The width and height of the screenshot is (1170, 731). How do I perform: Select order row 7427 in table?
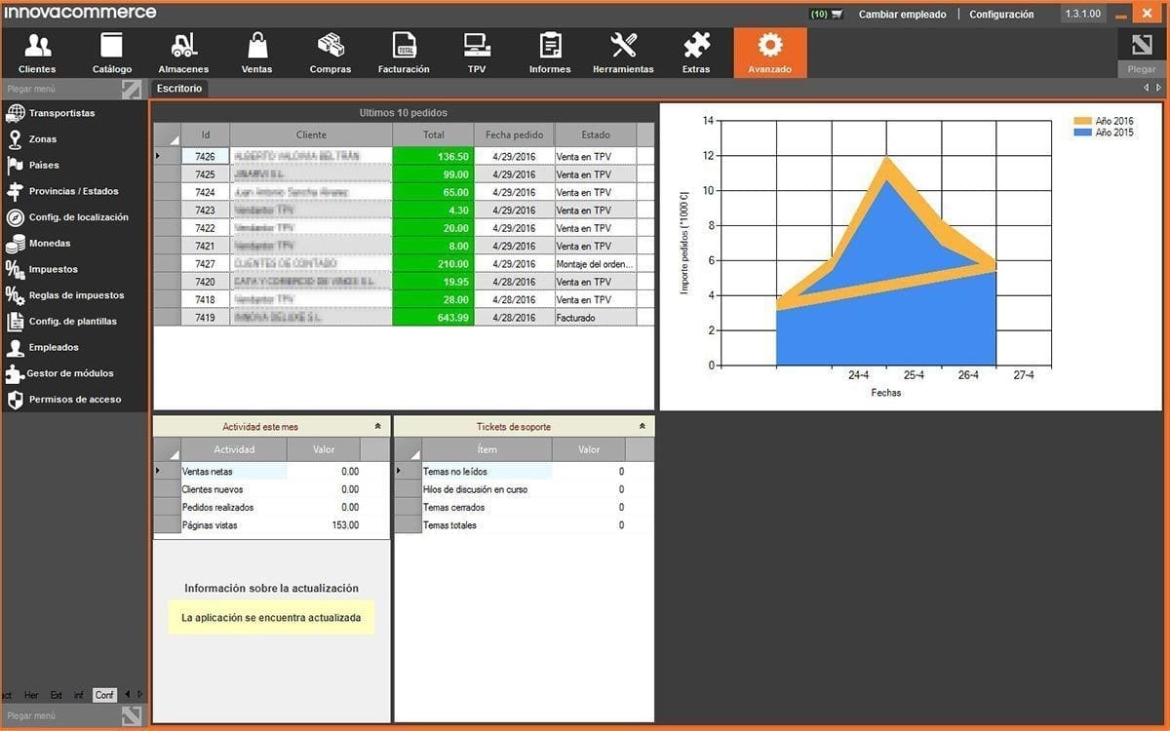pyautogui.click(x=205, y=264)
